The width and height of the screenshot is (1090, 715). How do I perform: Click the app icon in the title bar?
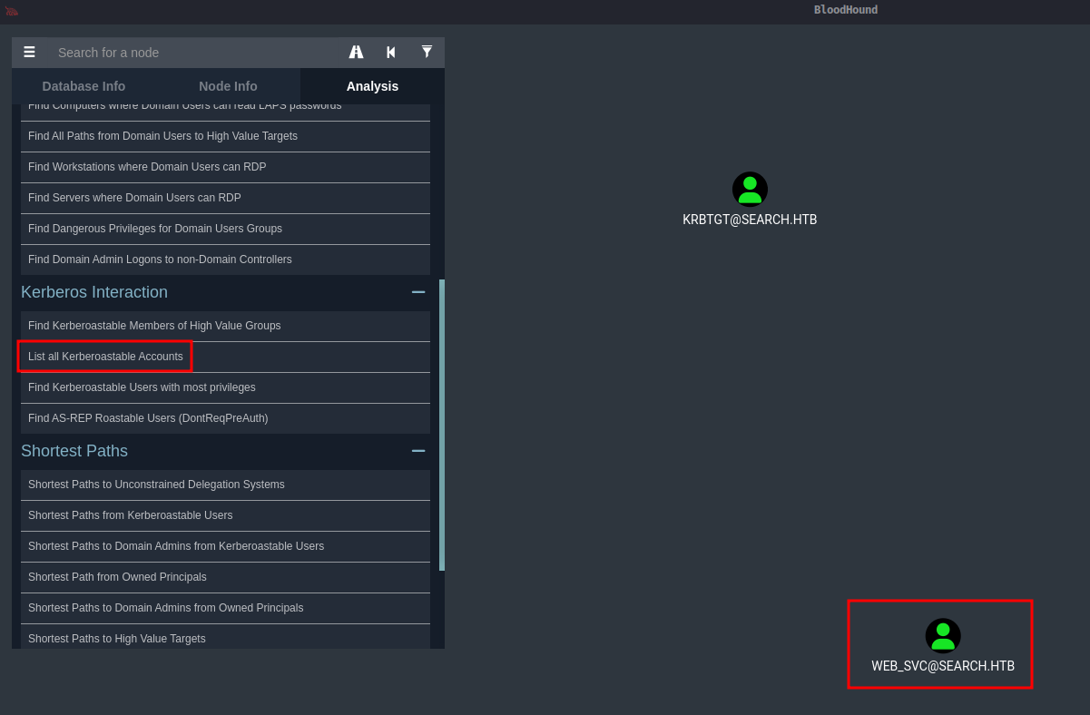(11, 11)
